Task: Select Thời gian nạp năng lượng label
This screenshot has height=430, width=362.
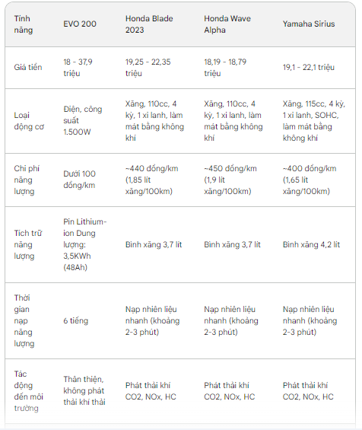Action: point(24,320)
